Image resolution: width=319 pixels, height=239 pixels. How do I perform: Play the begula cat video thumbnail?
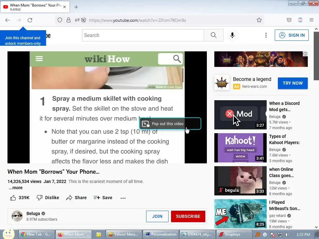pos(240,181)
